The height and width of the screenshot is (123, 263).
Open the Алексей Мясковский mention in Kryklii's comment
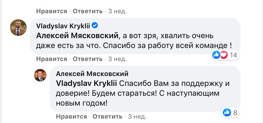coord(77,35)
